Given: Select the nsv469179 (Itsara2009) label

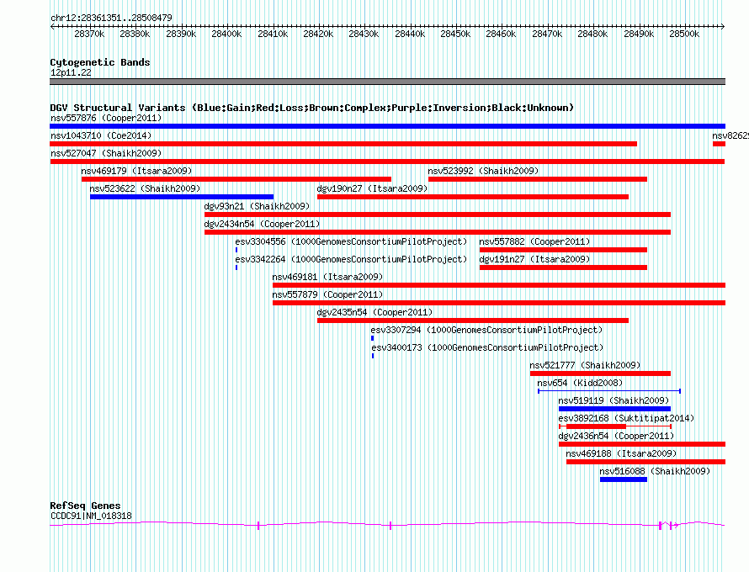Looking at the screenshot, I should click(x=136, y=171).
